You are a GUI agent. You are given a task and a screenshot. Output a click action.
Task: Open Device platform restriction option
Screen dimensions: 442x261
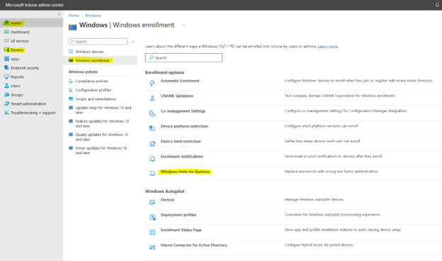[x=184, y=126]
